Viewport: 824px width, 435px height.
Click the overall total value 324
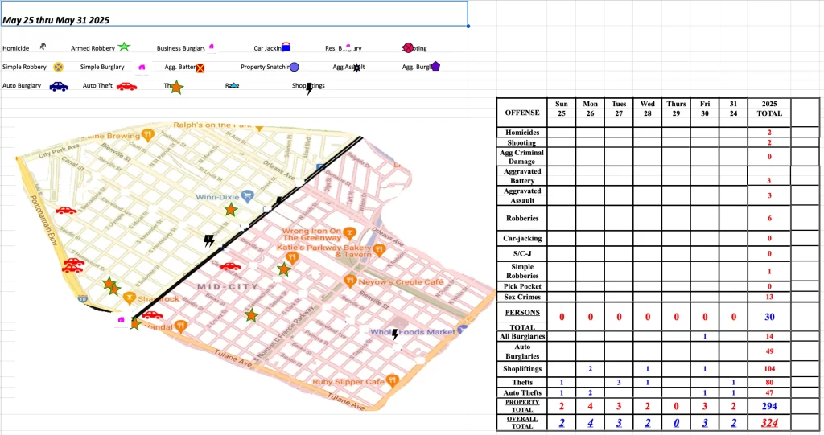pos(769,423)
